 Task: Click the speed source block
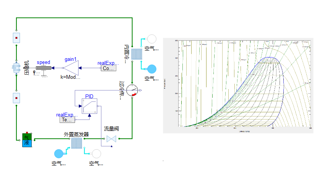pyautogui.click(x=44, y=68)
